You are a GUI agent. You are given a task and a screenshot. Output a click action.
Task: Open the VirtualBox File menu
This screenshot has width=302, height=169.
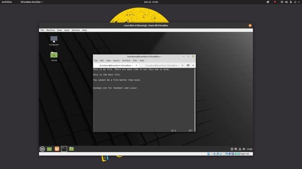tap(42, 30)
